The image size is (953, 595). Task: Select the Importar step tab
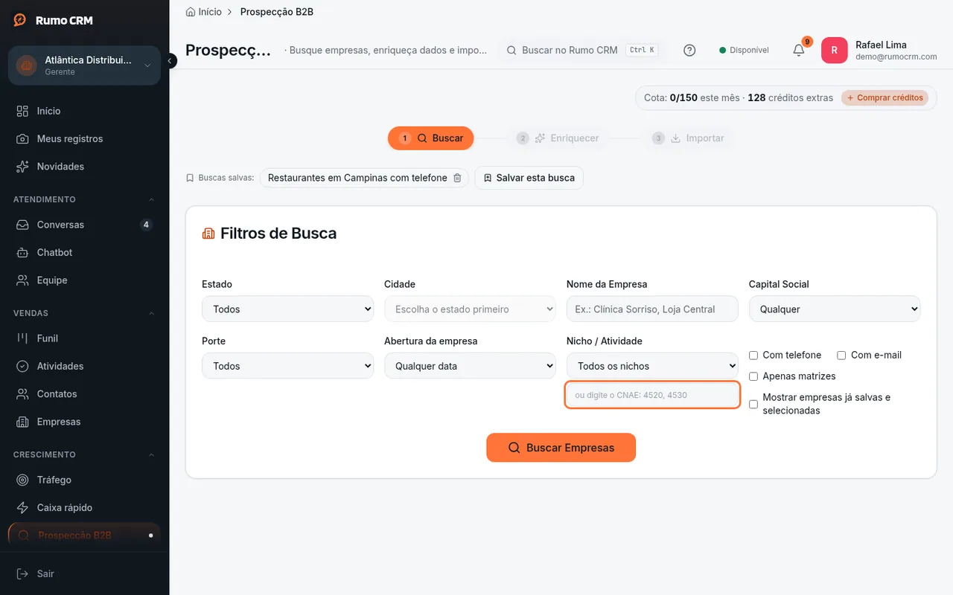click(x=688, y=138)
